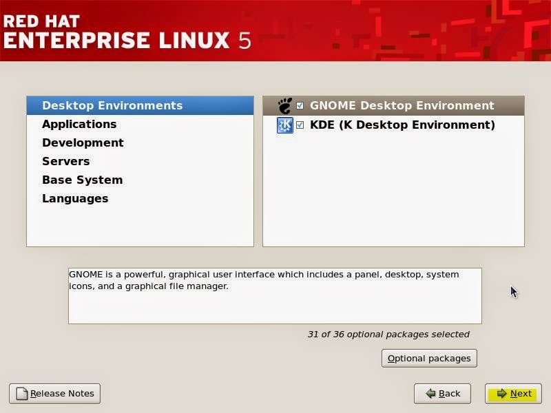The width and height of the screenshot is (551, 413).
Task: Select the Languages category
Action: click(x=74, y=198)
